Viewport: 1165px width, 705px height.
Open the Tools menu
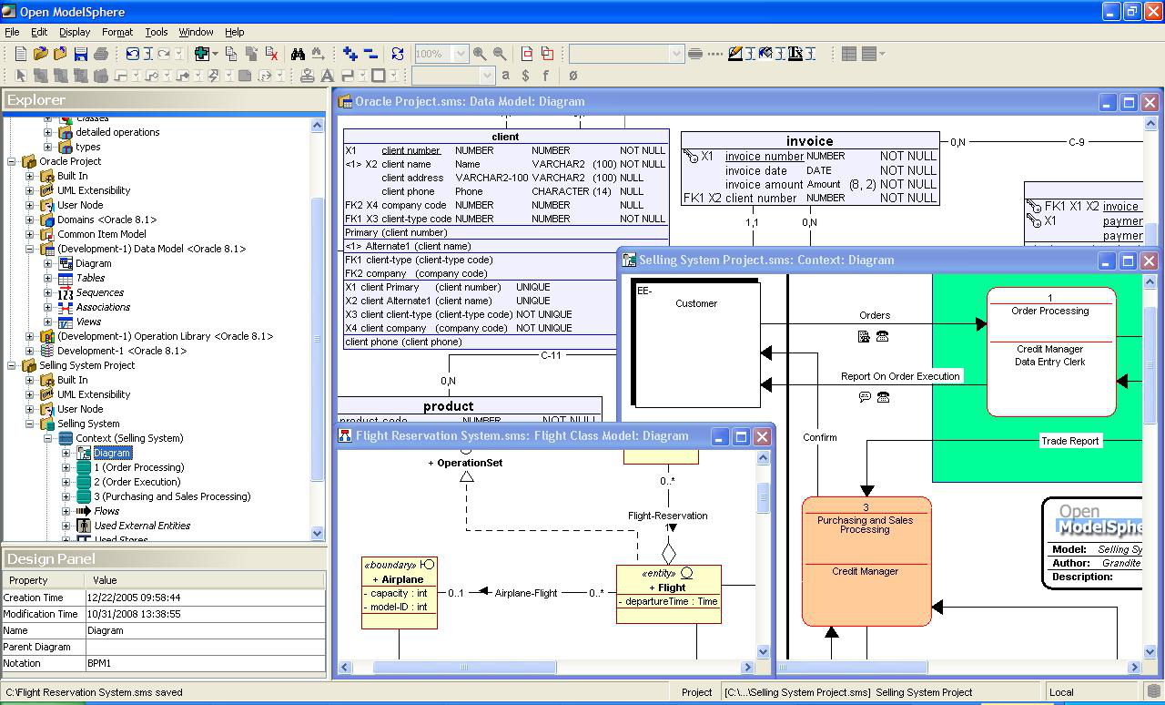[x=157, y=32]
